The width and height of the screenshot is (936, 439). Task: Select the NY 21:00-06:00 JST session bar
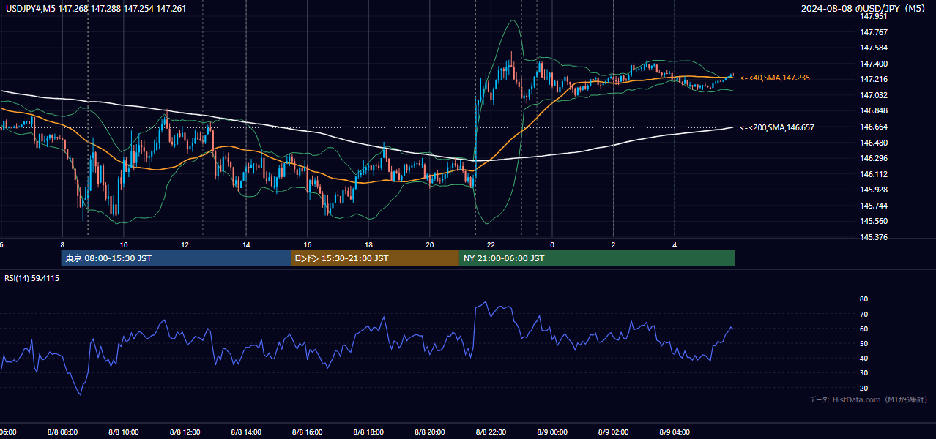coord(597,258)
